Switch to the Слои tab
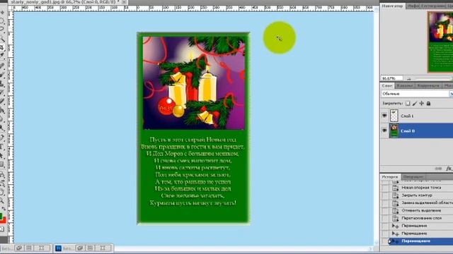 387,86
